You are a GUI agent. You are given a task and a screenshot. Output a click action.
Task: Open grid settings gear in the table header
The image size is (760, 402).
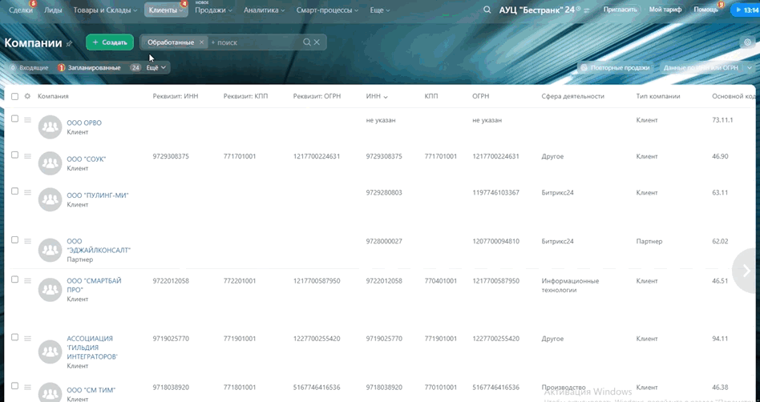pyautogui.click(x=27, y=96)
